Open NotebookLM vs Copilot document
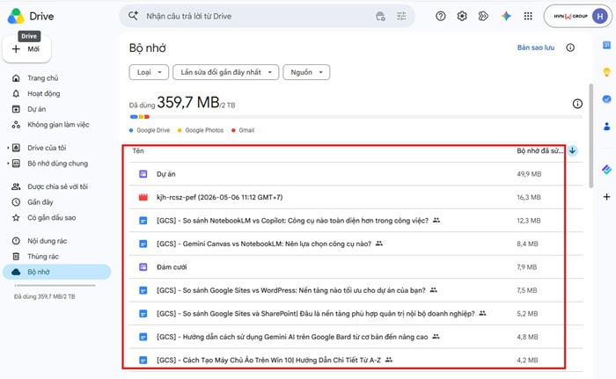 click(356, 221)
